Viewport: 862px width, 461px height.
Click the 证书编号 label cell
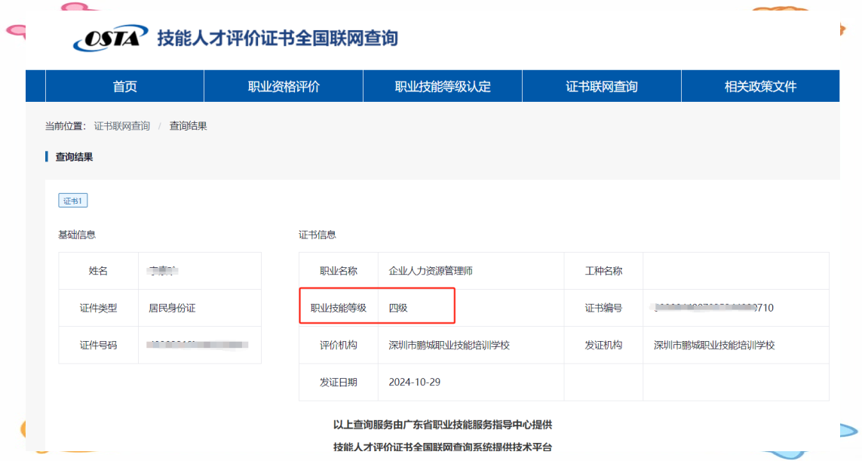603,308
